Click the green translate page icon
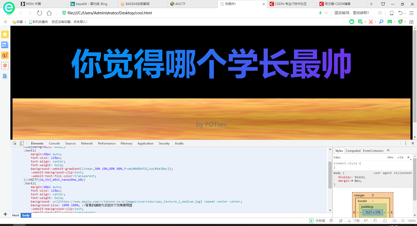This screenshot has height=226, width=417. point(360,22)
